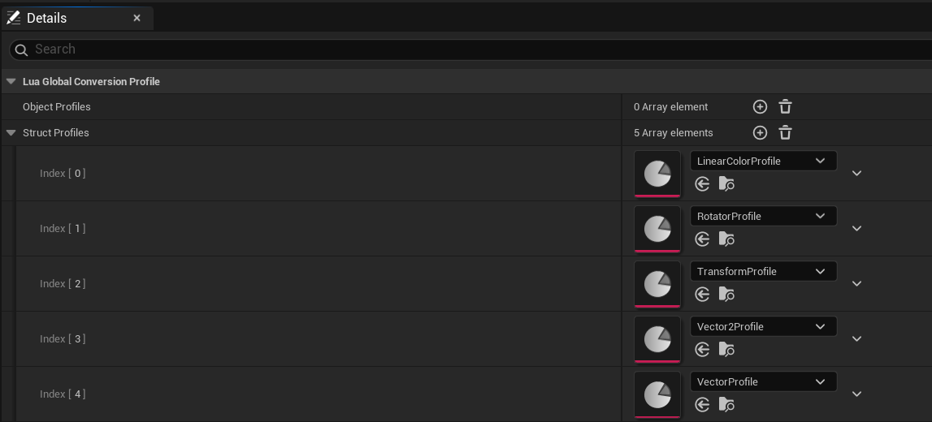932x422 pixels.
Task: Open the TransformProfile asset dropdown
Action: click(x=763, y=271)
